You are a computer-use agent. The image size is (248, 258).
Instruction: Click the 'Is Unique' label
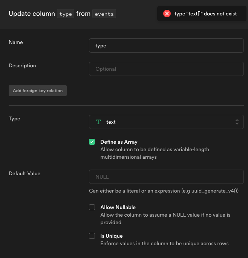[x=112, y=236]
